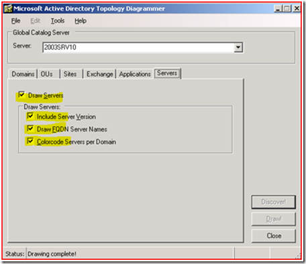Switch to the OUs tab
The width and height of the screenshot is (306, 264).
48,74
